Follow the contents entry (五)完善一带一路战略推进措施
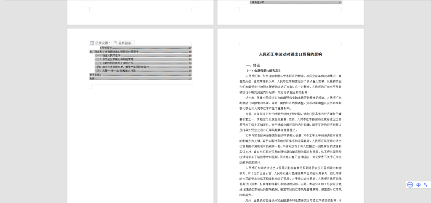Image resolution: width=431 pixels, height=203 pixels. (x=143, y=71)
